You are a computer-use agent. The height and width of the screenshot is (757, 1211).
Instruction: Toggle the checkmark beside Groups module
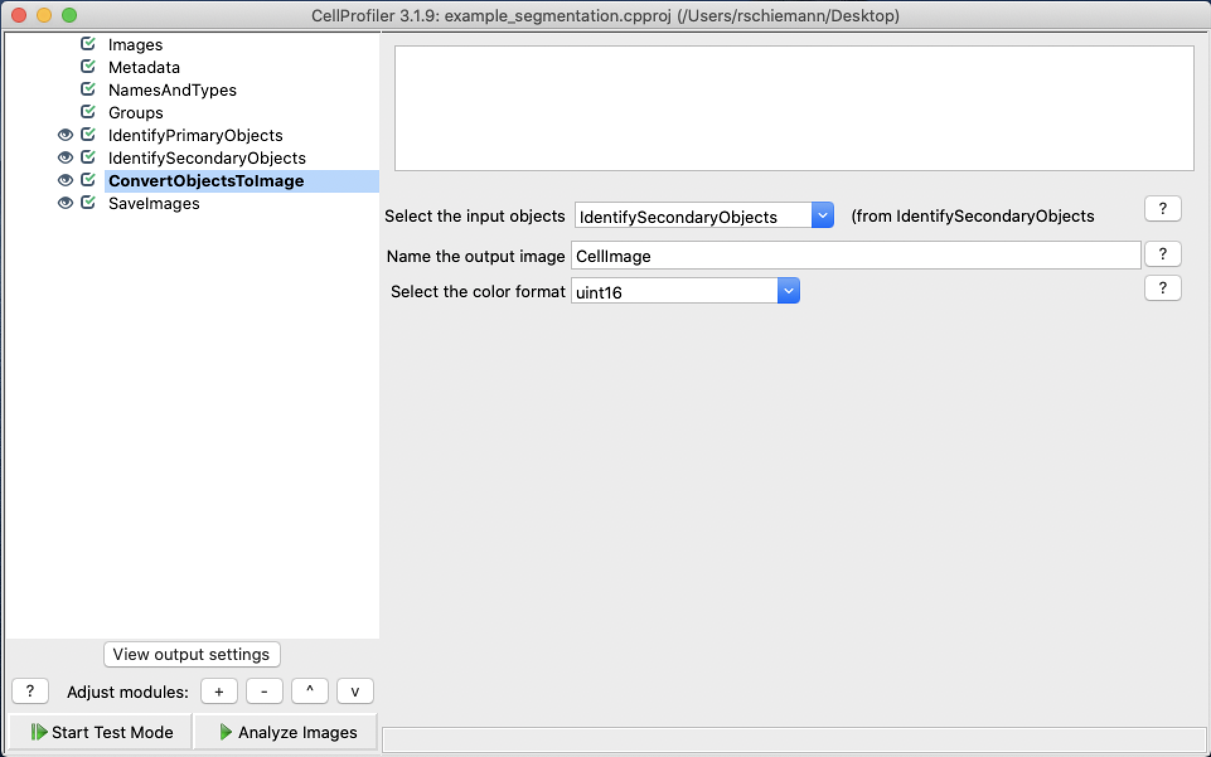88,112
